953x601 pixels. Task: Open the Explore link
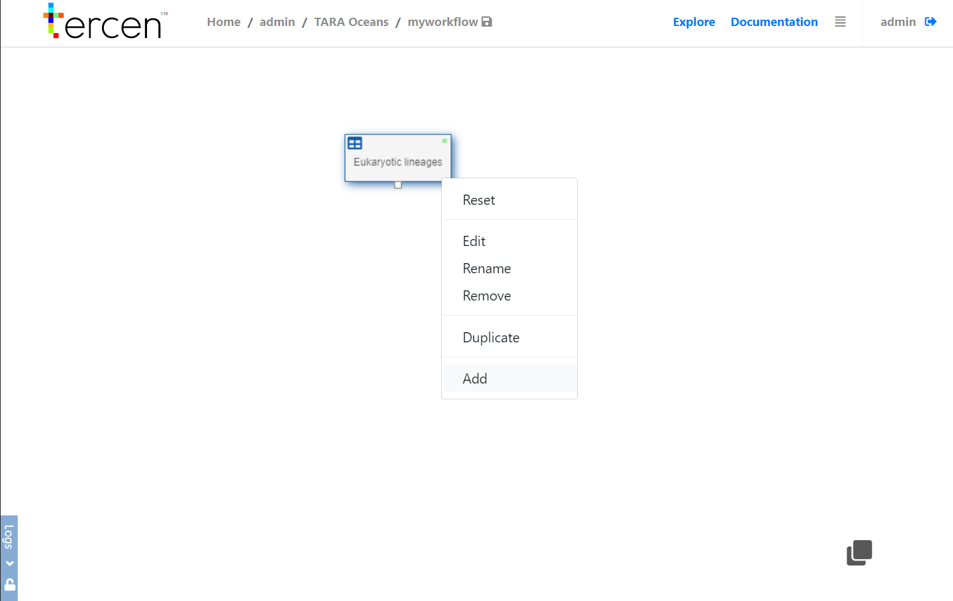point(694,22)
